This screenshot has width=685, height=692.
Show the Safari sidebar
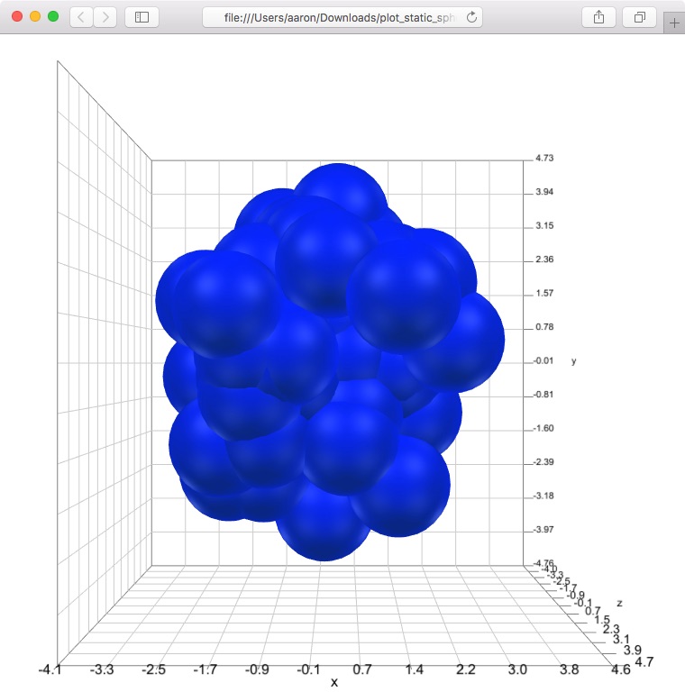click(x=142, y=17)
